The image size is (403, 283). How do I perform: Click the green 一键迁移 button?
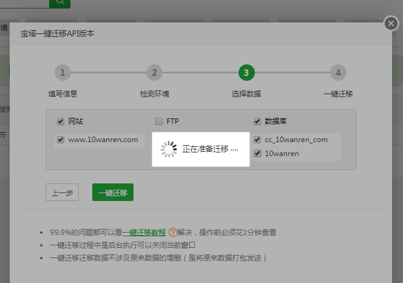point(113,192)
